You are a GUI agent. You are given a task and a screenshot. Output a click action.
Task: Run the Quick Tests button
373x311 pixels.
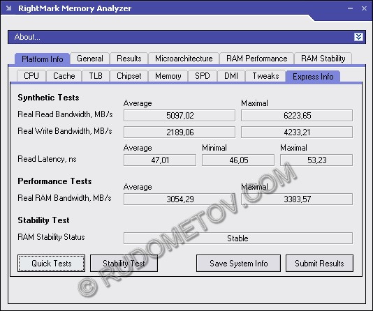coord(51,264)
